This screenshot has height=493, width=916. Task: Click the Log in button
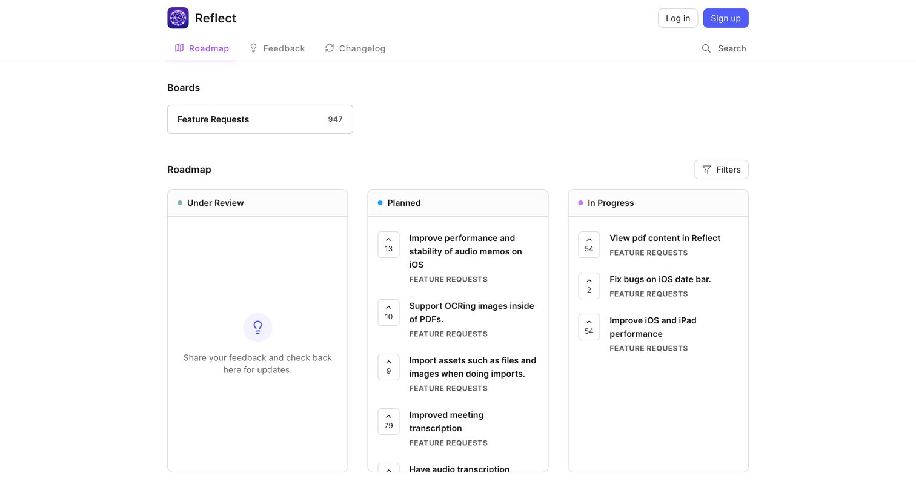pyautogui.click(x=678, y=18)
